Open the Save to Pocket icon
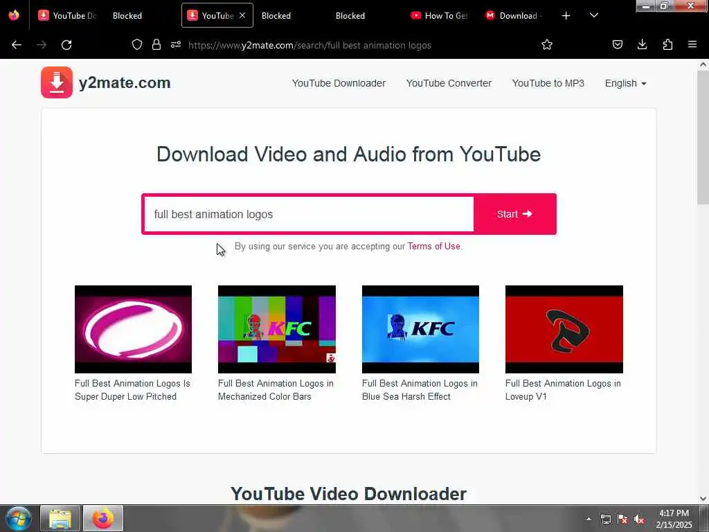The width and height of the screenshot is (709, 532). click(x=618, y=44)
